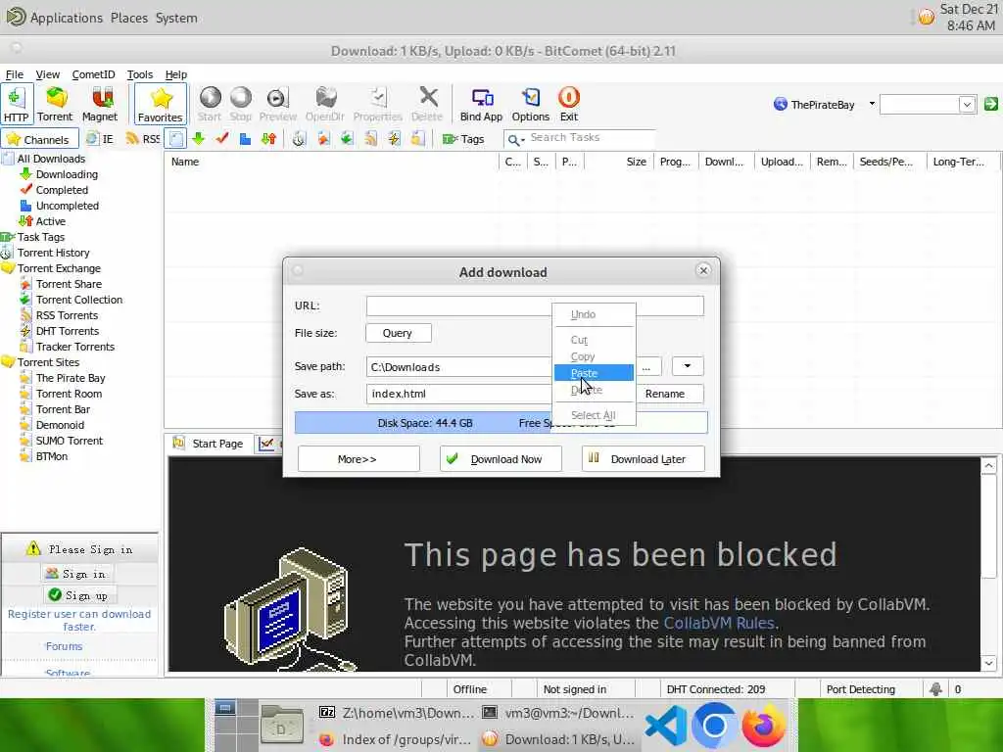Select Torrent Collection in sidebar tree
The width and height of the screenshot is (1003, 752).
tap(78, 300)
